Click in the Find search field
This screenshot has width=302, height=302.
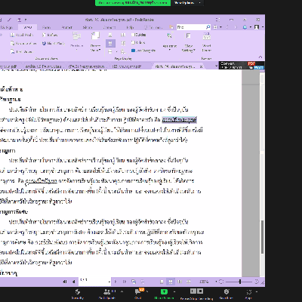tap(191, 27)
